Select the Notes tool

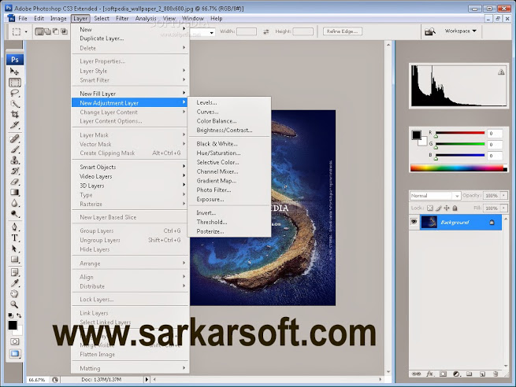click(x=14, y=272)
